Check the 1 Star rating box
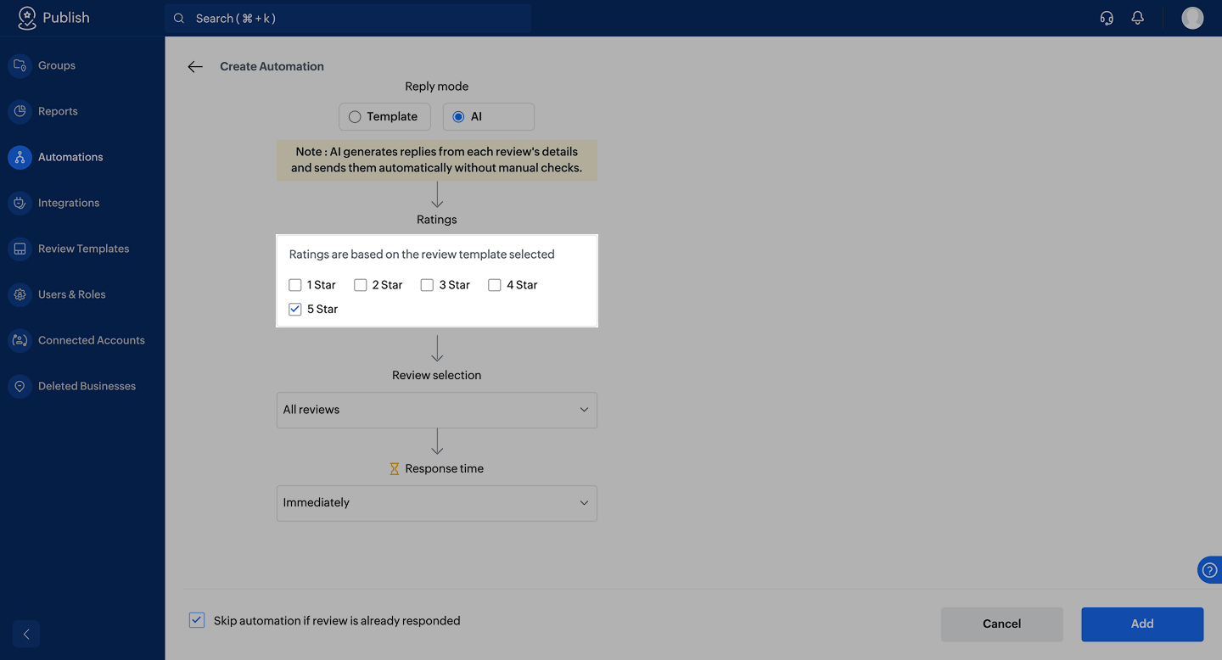The height and width of the screenshot is (660, 1222). (x=295, y=285)
